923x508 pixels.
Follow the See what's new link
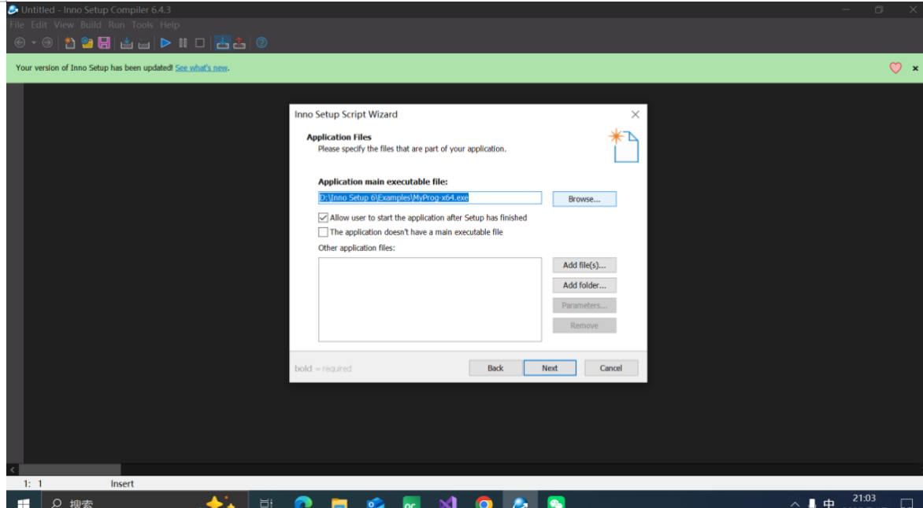point(202,68)
